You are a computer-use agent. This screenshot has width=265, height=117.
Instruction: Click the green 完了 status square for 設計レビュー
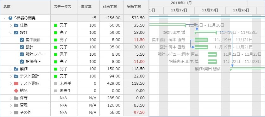point(55,54)
